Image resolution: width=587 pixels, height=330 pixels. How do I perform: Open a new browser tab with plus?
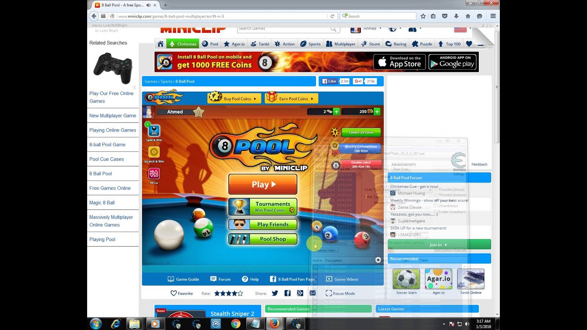click(x=165, y=5)
